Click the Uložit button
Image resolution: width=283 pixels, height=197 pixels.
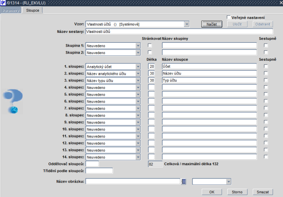237,24
